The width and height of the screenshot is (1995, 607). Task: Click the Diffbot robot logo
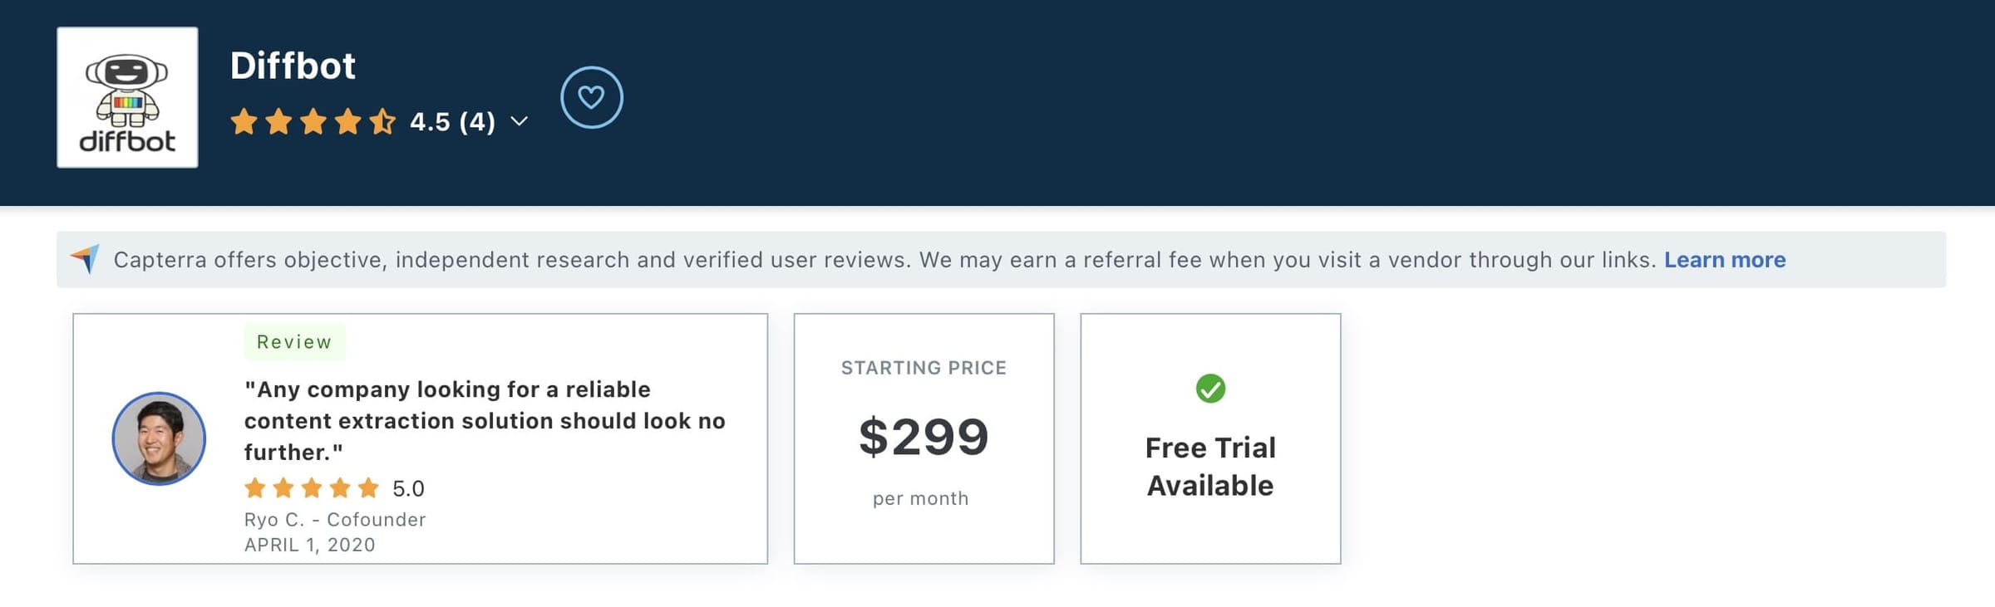point(127,97)
